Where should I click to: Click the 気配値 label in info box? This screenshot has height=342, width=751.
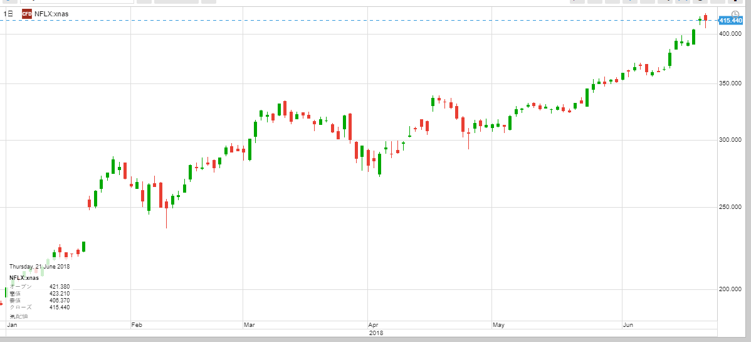(19, 317)
